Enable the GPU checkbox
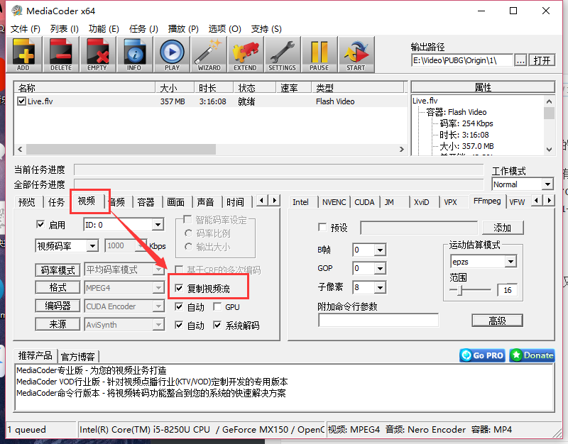The height and width of the screenshot is (444, 568). point(217,307)
